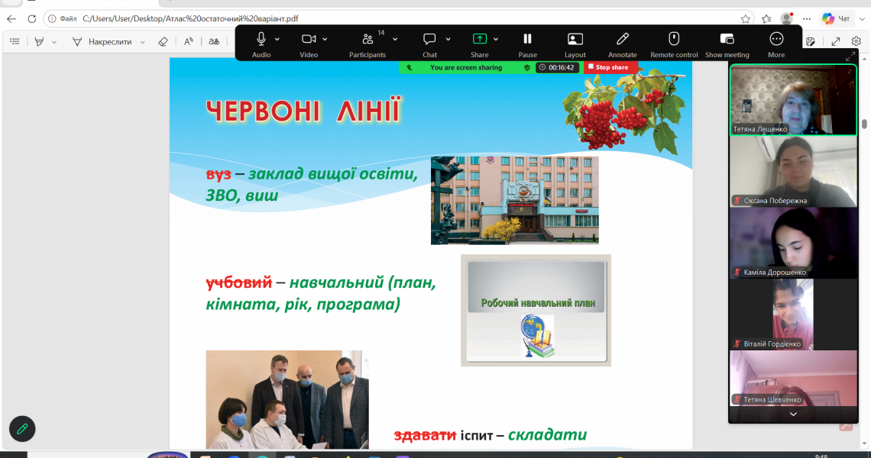Click the green Share screen icon
Screen dimensions: 871x458
pyautogui.click(x=479, y=39)
